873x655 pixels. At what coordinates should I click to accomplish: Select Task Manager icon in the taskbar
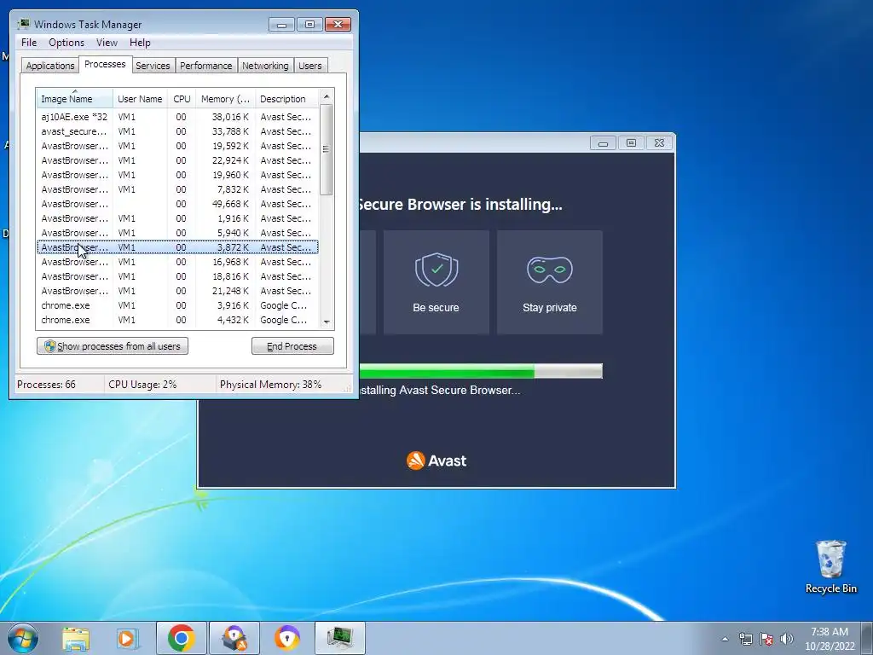(339, 638)
